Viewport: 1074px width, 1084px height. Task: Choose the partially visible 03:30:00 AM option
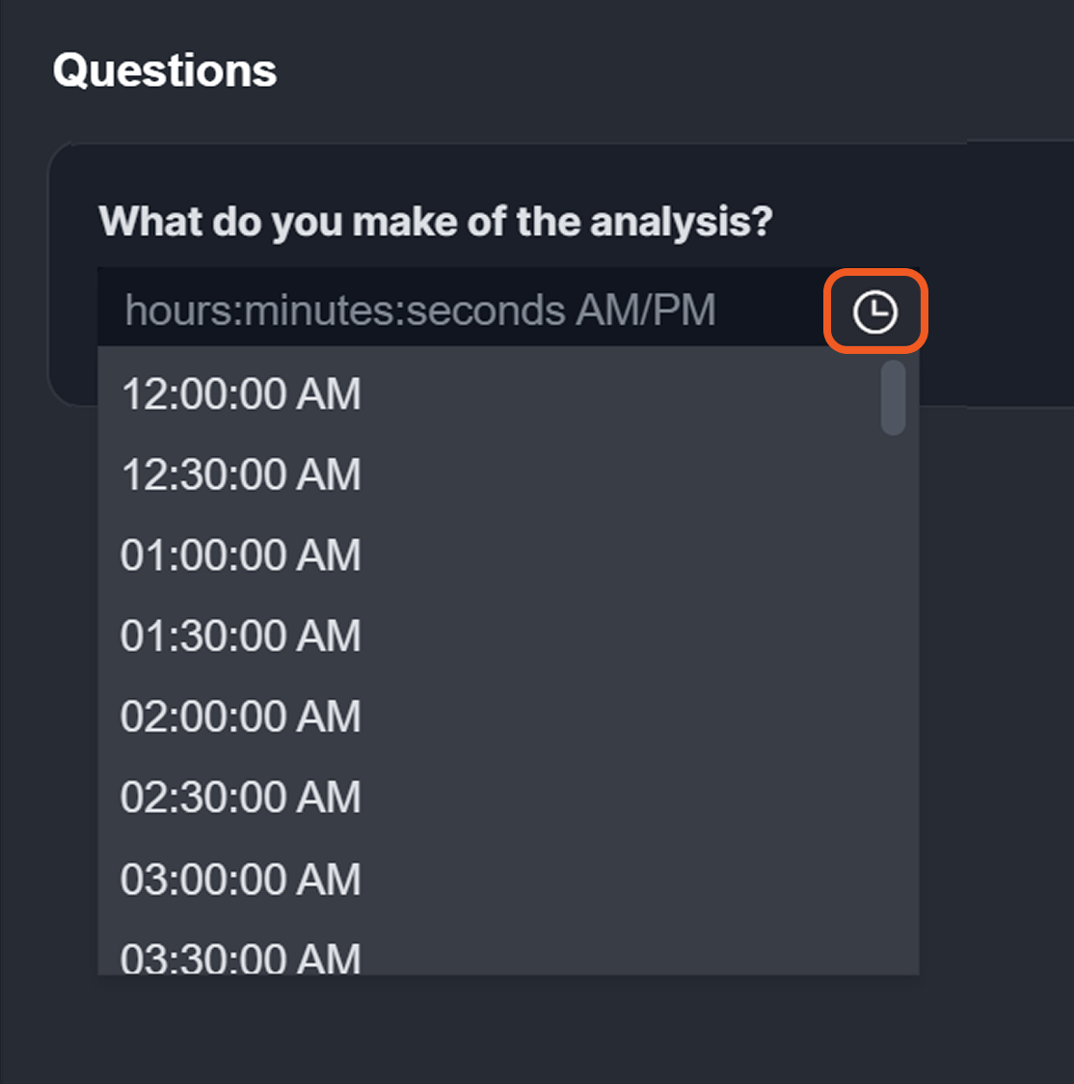(241, 957)
